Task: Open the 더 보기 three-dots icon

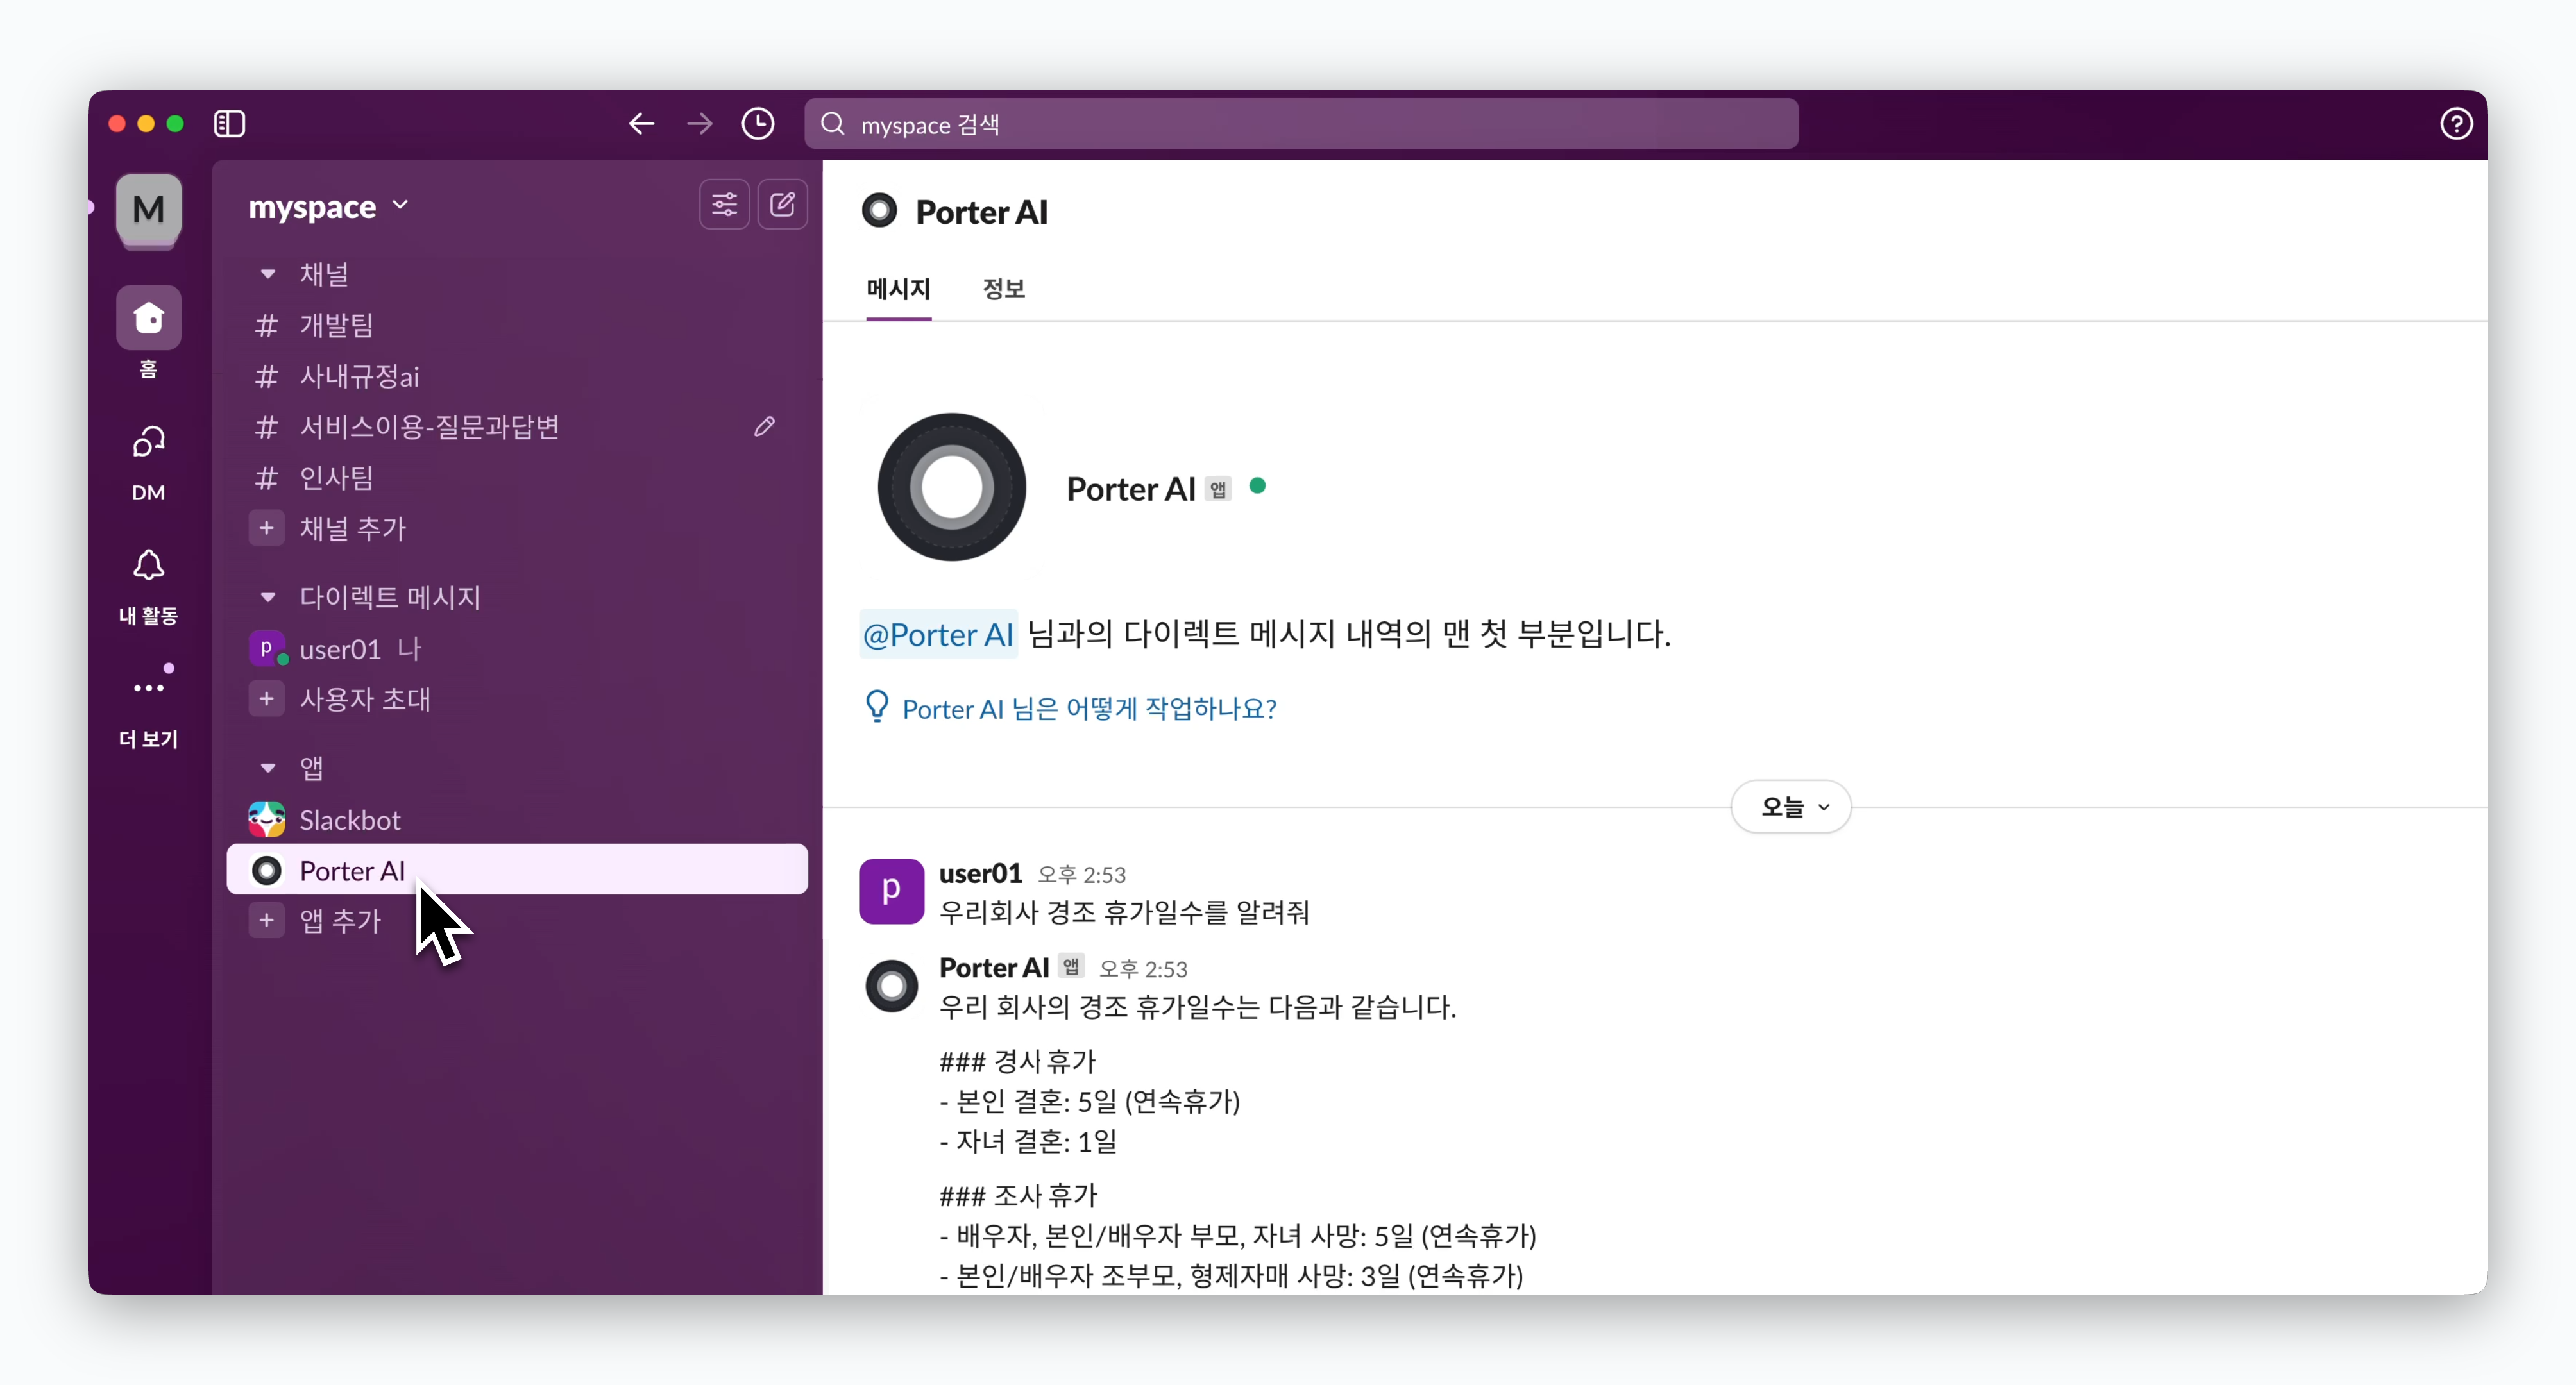Action: pos(149,688)
